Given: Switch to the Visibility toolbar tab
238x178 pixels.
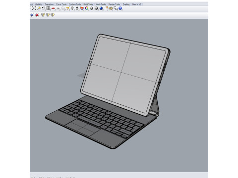Looking at the screenshot, I should click(39, 4).
